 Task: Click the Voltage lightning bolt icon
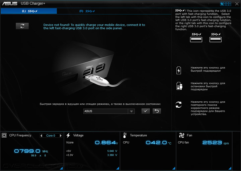tap(68, 135)
